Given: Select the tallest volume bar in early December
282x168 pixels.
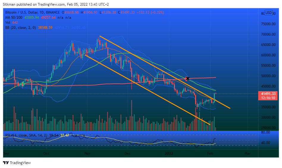Looking at the screenshot, I should (x=132, y=115).
